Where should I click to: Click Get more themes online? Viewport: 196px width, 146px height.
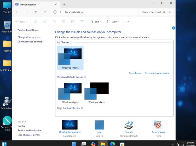157,73
